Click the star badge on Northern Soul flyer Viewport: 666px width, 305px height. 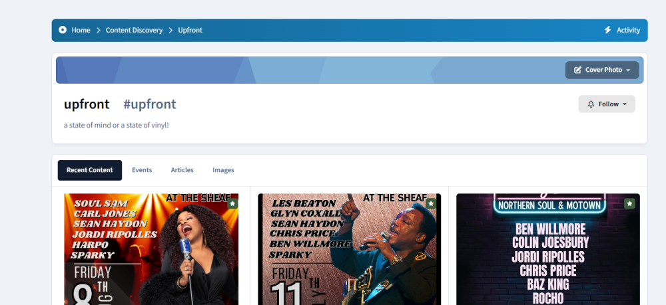pyautogui.click(x=629, y=204)
